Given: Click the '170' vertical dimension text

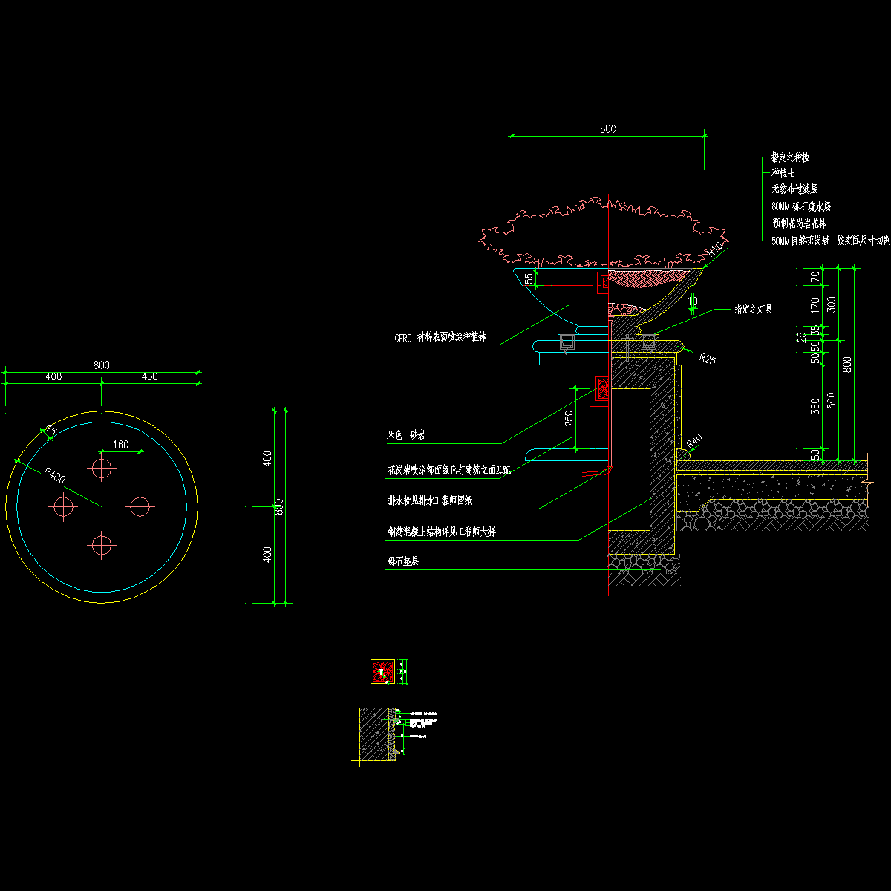Looking at the screenshot, I should click(x=815, y=304).
